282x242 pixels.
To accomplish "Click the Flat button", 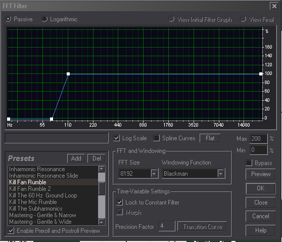I will click(x=210, y=138).
